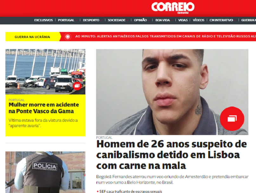
Task: Open the Correio da Manhã logo homepage
Action: (x=173, y=8)
